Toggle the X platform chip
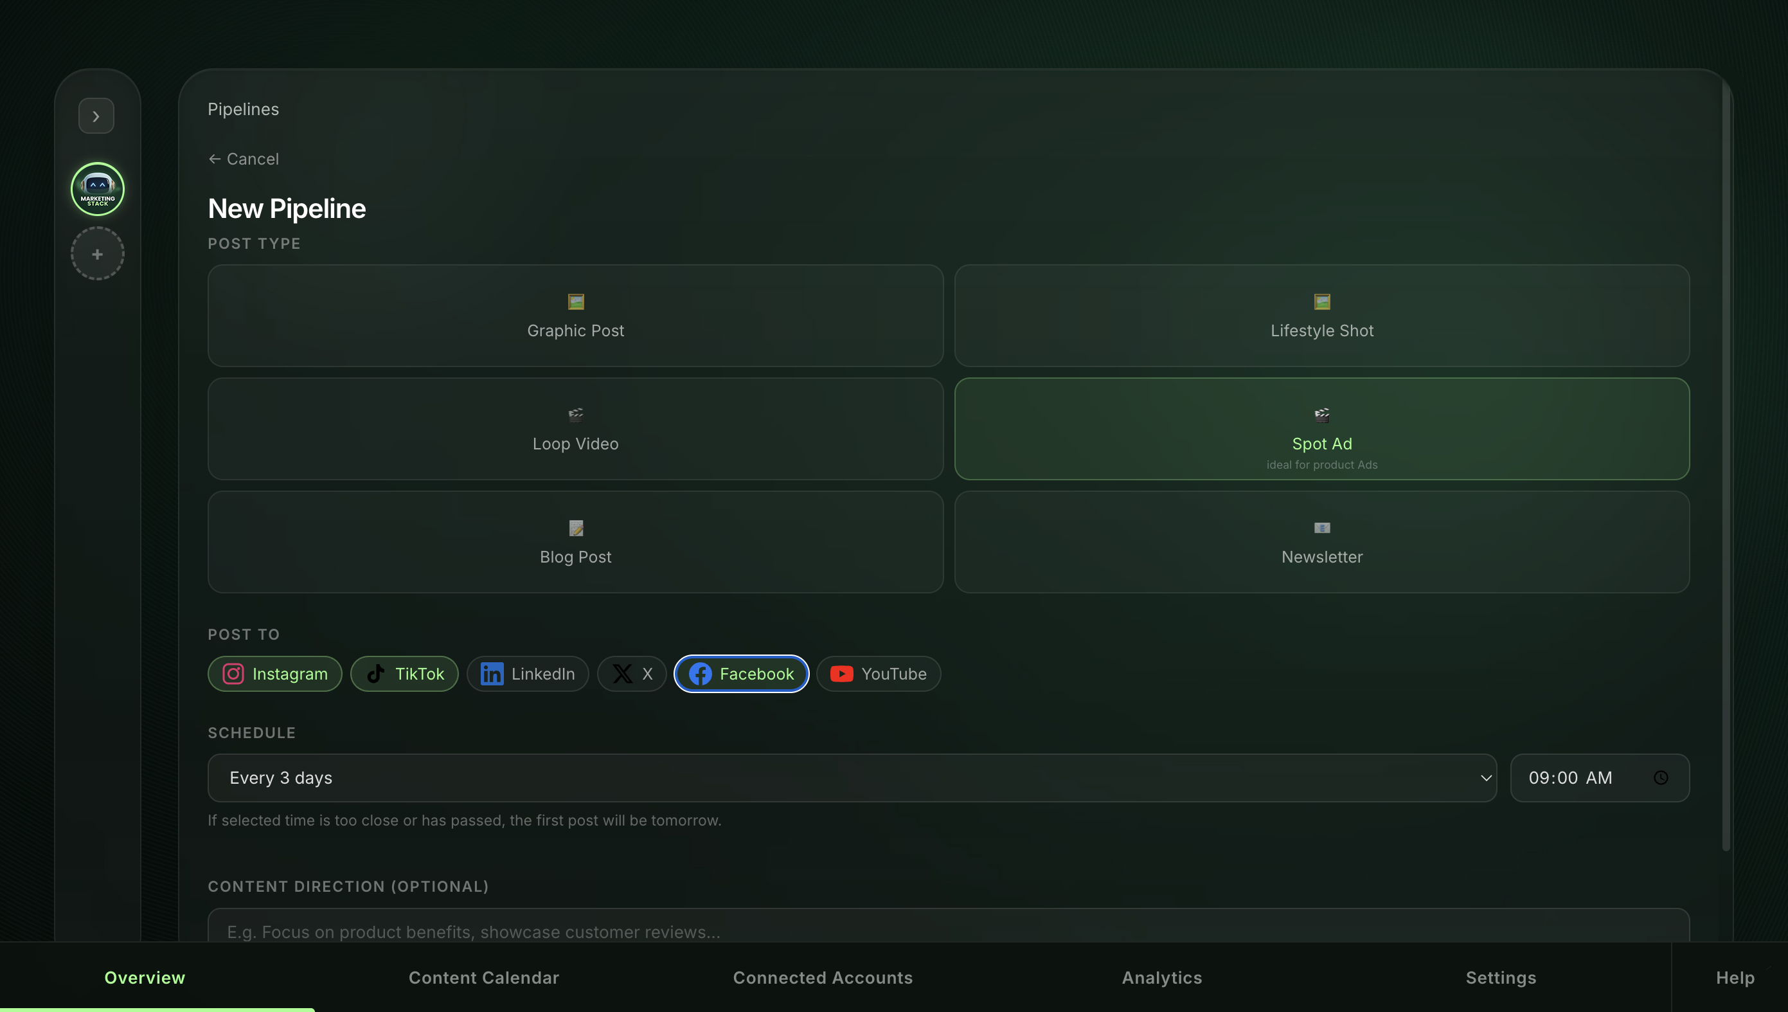 click(x=631, y=674)
